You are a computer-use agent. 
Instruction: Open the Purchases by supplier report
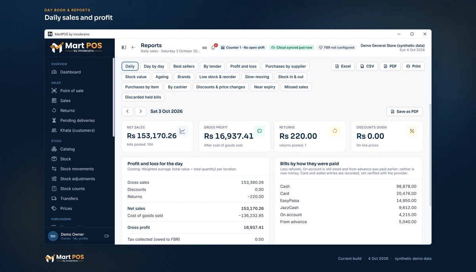(x=286, y=66)
